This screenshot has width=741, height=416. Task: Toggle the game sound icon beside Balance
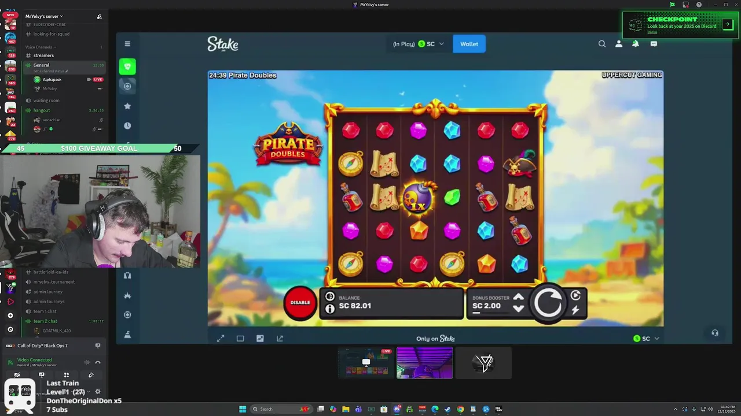pos(330,296)
